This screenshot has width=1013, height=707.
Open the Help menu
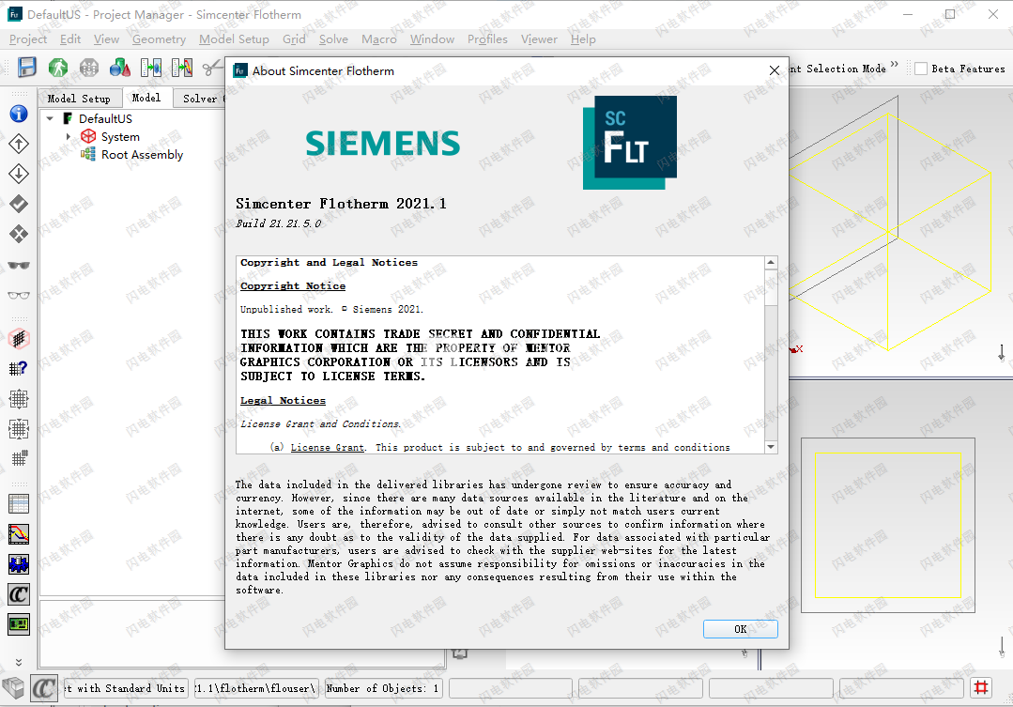pos(583,39)
